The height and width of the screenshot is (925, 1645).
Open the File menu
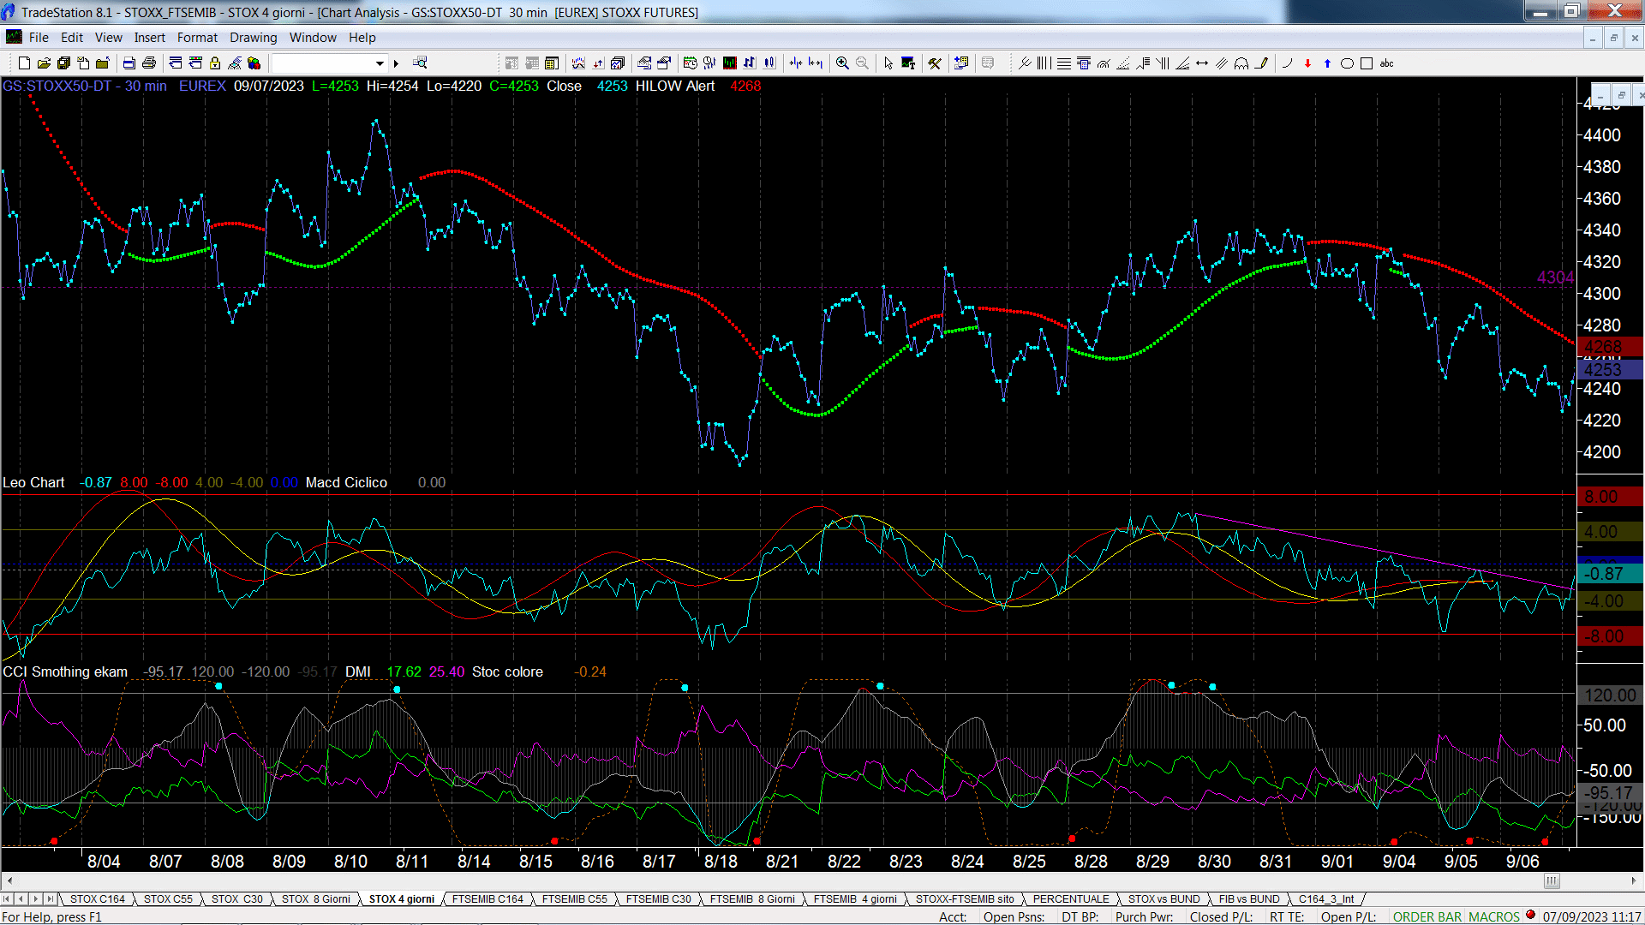(39, 38)
